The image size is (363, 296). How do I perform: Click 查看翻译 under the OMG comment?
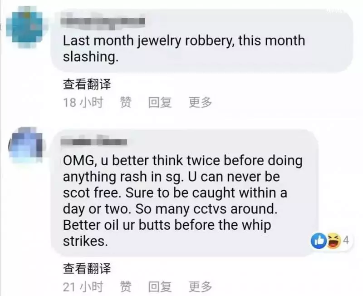tap(87, 268)
